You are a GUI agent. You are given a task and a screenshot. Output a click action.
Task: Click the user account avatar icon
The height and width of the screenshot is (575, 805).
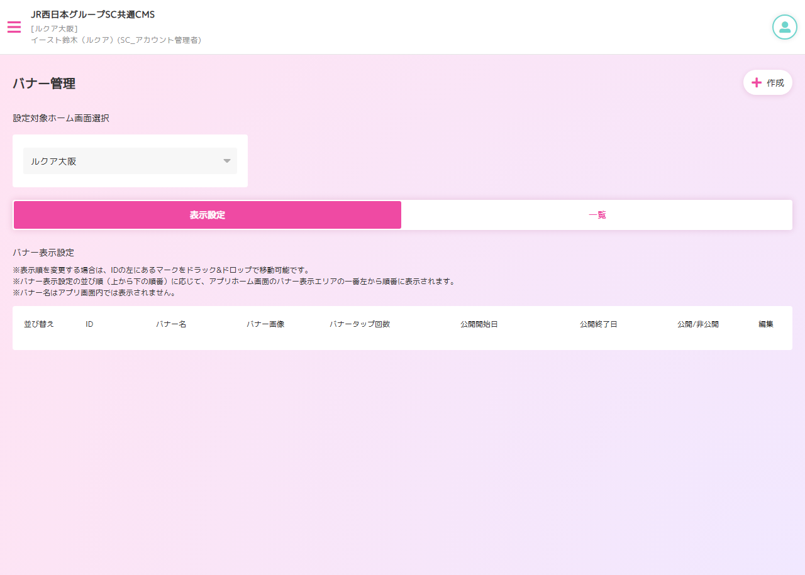(x=784, y=27)
